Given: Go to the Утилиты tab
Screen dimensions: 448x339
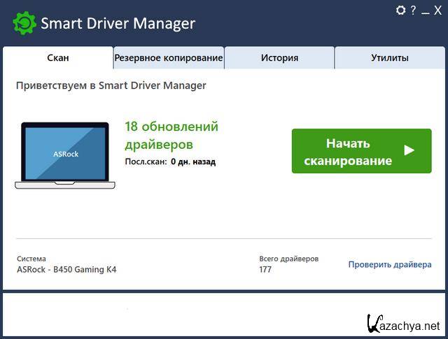Looking at the screenshot, I should [389, 58].
